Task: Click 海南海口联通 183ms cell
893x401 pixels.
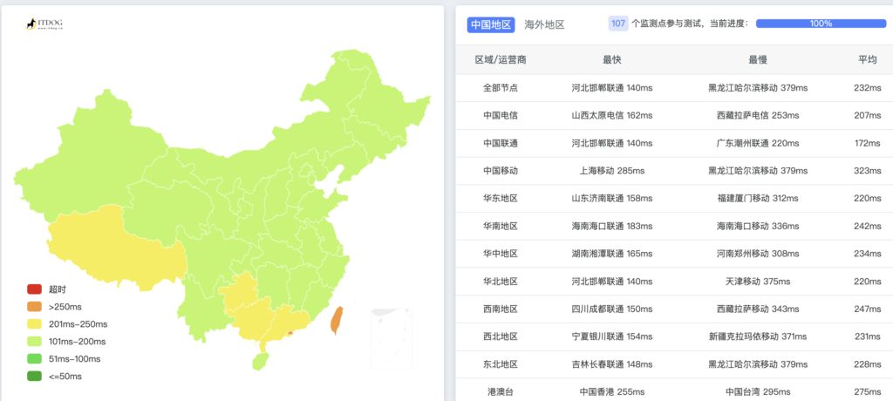Action: (612, 226)
